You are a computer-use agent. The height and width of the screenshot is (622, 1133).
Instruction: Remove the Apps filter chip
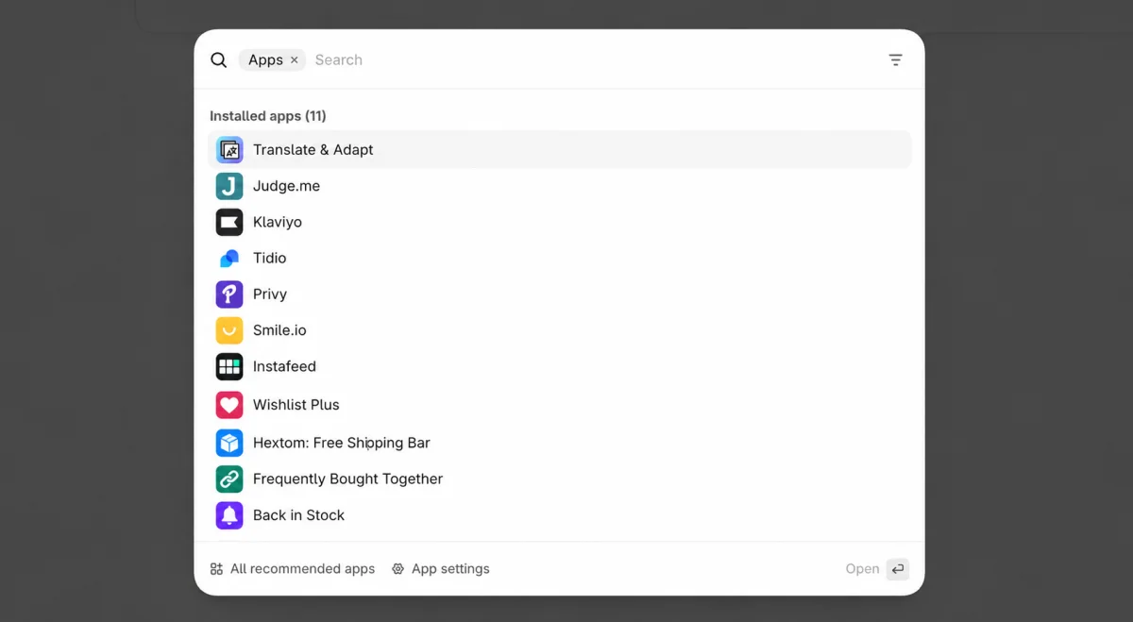tap(294, 59)
